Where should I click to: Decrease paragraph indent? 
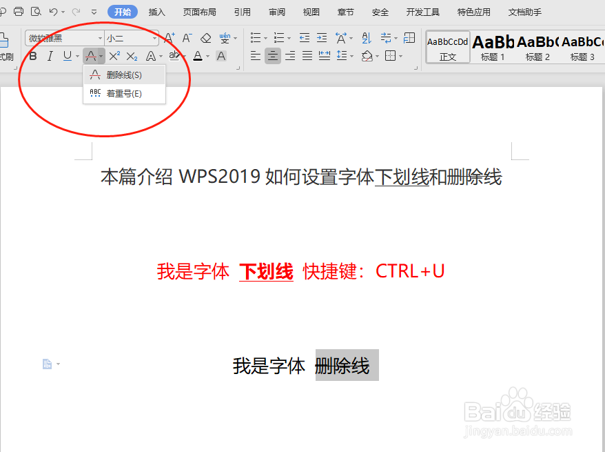305,38
